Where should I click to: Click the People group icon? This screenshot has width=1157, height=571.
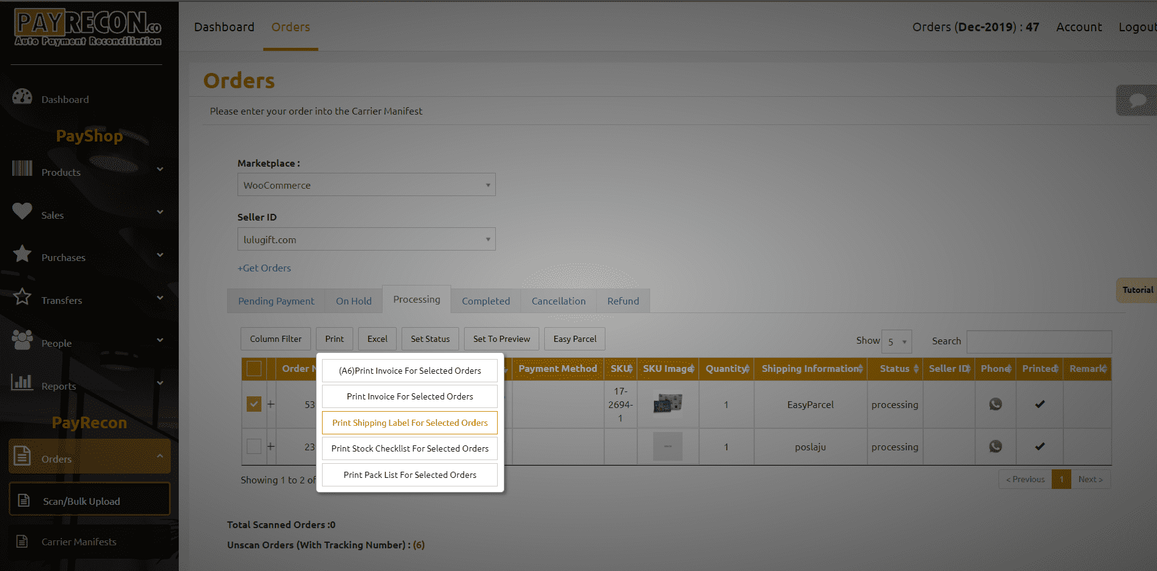coord(23,339)
